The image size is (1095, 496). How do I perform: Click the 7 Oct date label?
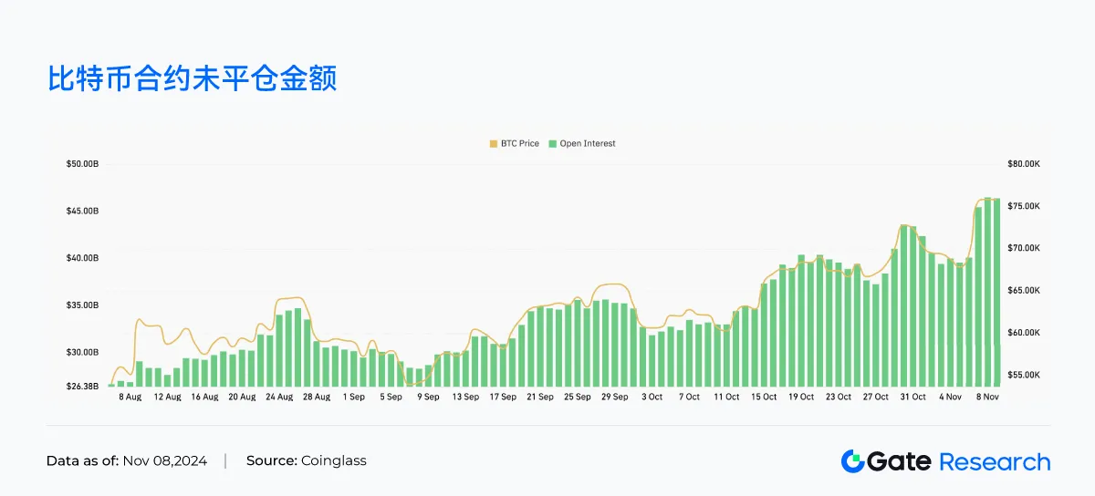pos(689,398)
